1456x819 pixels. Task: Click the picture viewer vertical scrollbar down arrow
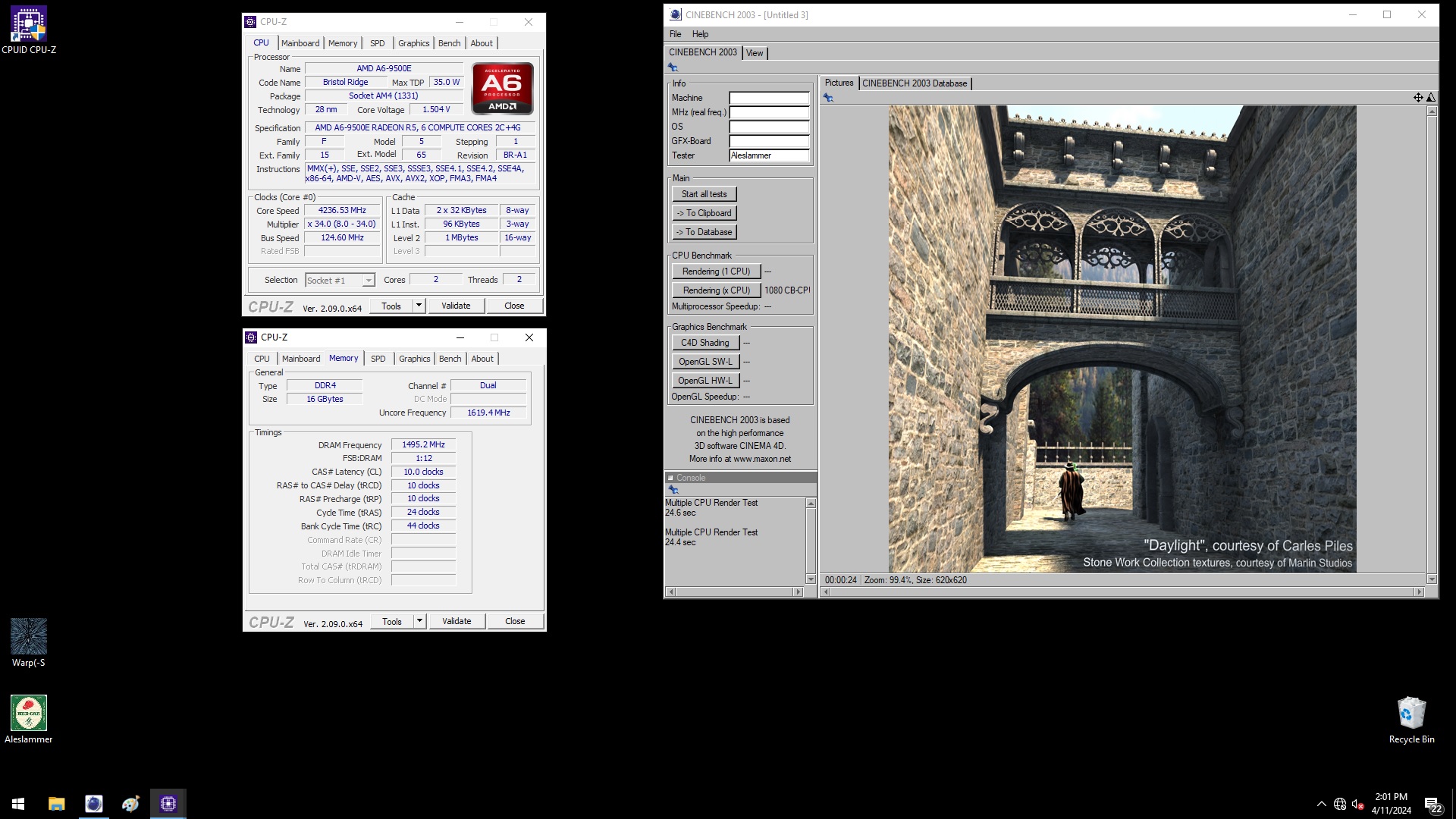point(1432,579)
